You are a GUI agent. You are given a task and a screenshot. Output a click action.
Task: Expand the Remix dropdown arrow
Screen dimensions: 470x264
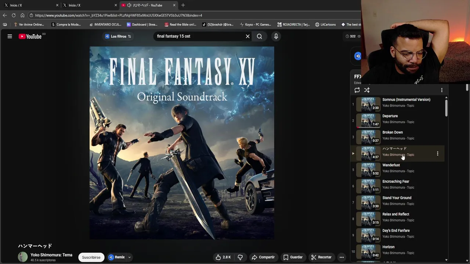129,257
